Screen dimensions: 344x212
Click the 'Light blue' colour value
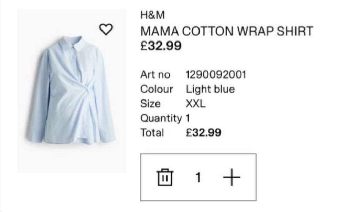coord(210,89)
